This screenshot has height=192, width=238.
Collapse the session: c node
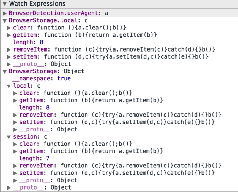(9, 137)
